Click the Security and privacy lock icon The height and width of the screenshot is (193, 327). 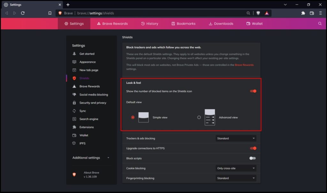[74, 103]
